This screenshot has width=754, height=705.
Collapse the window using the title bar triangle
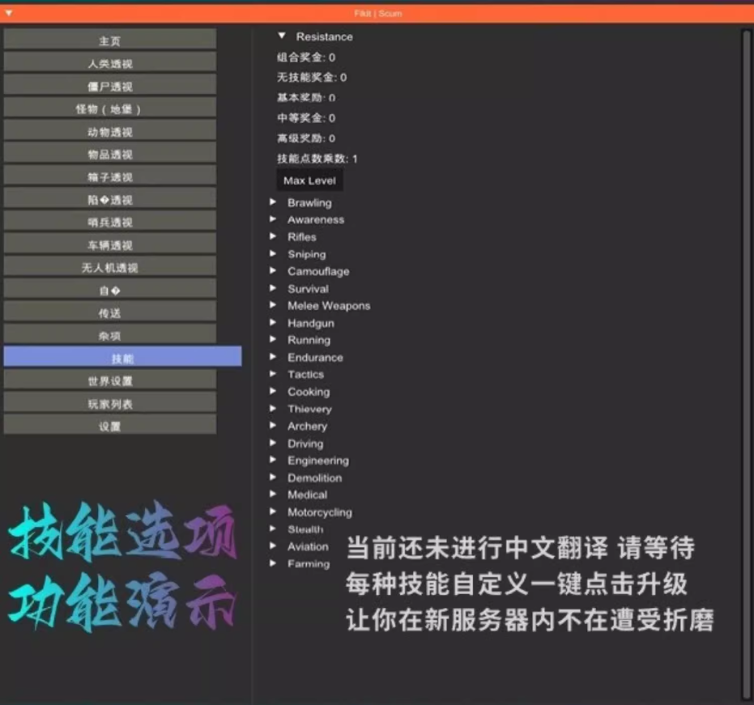(9, 13)
